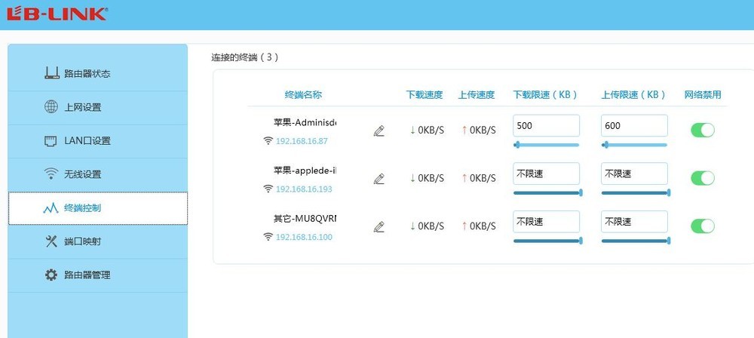Toggle network switch for 其它-MU8QVR device
This screenshot has width=754, height=338.
click(x=703, y=226)
